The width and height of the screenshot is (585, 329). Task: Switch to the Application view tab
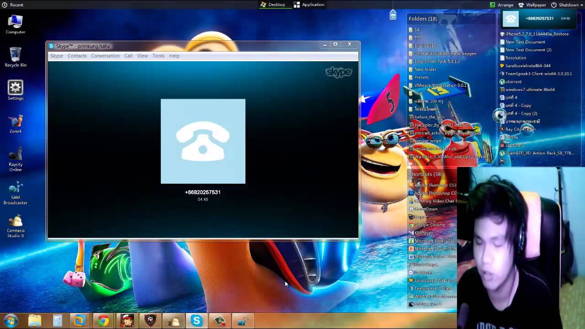(309, 5)
